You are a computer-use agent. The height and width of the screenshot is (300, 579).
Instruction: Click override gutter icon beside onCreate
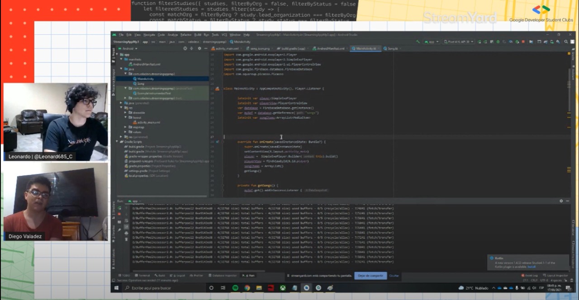coord(218,142)
